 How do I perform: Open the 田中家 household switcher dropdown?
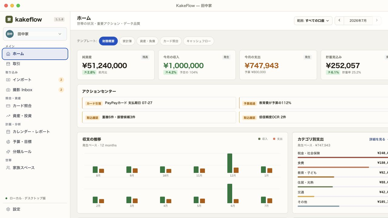tap(35, 34)
